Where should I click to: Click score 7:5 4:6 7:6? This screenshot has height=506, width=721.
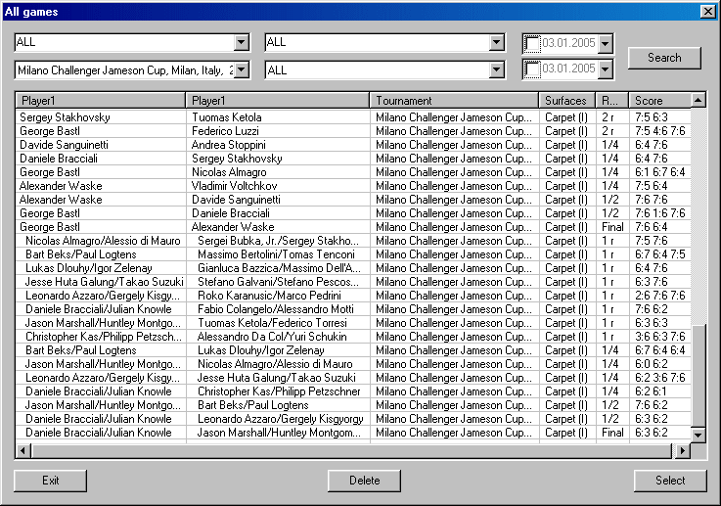(x=659, y=131)
